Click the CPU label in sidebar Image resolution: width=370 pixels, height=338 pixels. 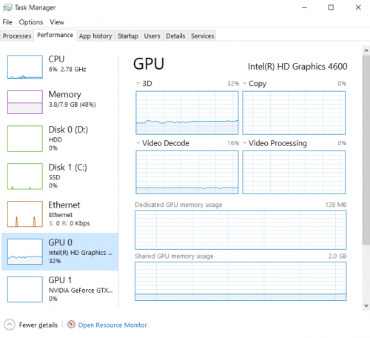[x=56, y=59]
